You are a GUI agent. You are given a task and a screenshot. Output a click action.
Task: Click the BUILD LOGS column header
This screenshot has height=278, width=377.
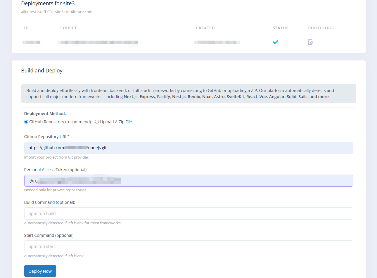321,28
